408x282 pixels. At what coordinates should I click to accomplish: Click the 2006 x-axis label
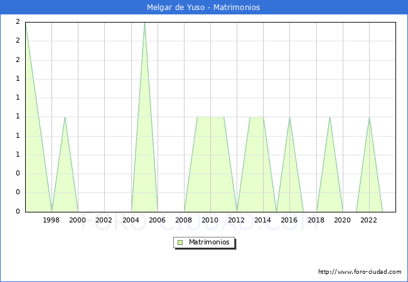[x=157, y=220]
